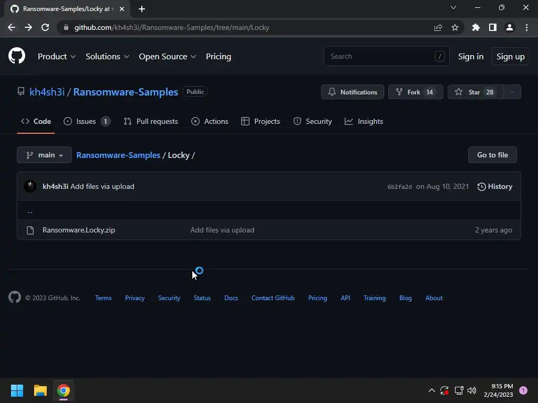The image size is (538, 403).
Task: Click the GitHub logo in the header
Action: click(x=16, y=56)
